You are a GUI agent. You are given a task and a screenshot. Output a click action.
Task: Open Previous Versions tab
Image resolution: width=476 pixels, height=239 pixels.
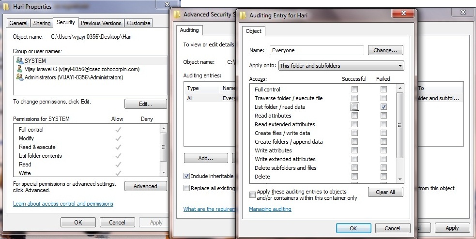pos(101,23)
